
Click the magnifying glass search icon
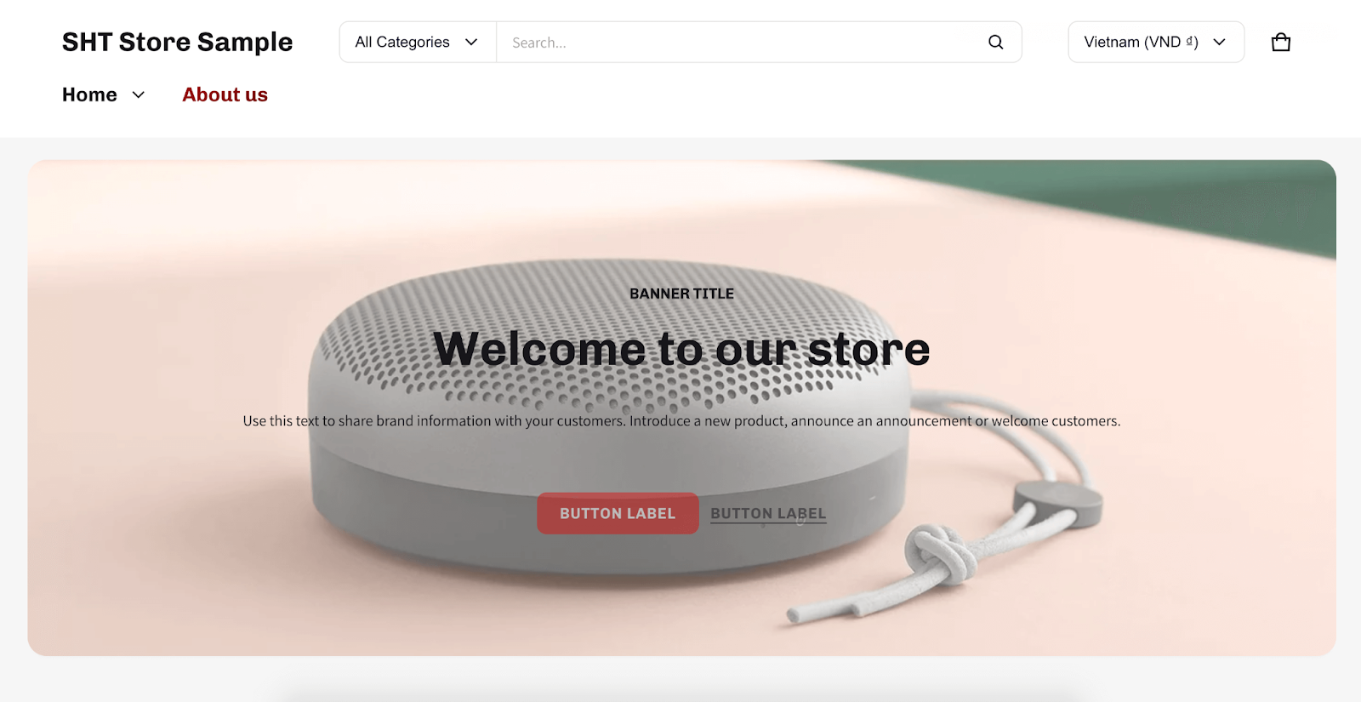point(995,42)
